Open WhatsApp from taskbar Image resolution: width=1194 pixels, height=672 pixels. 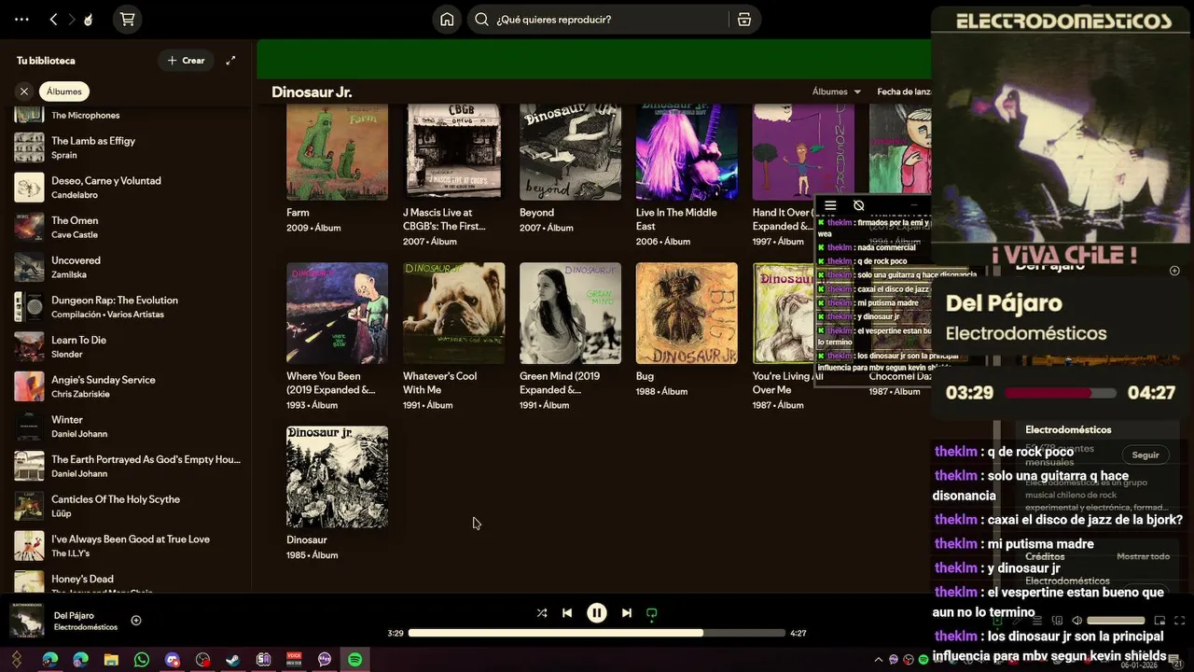point(142,660)
